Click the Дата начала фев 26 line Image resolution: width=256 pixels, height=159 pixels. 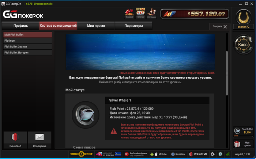(129, 113)
